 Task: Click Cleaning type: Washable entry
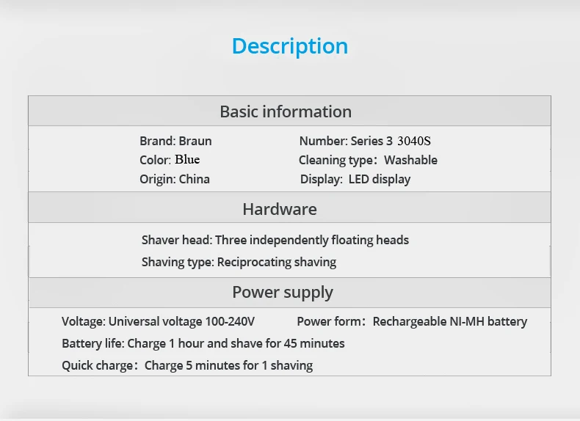368,160
